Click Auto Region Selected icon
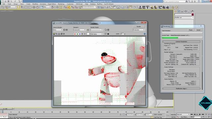This screenshot has width=212, height=119. pos(67,30)
